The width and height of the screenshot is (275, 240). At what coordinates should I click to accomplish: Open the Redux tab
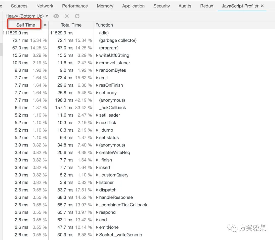pyautogui.click(x=207, y=6)
